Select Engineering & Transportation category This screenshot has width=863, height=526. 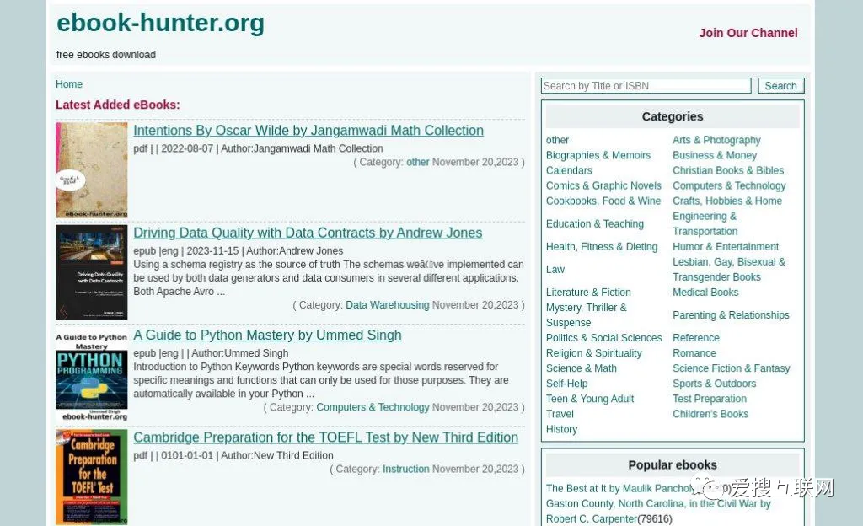(705, 224)
